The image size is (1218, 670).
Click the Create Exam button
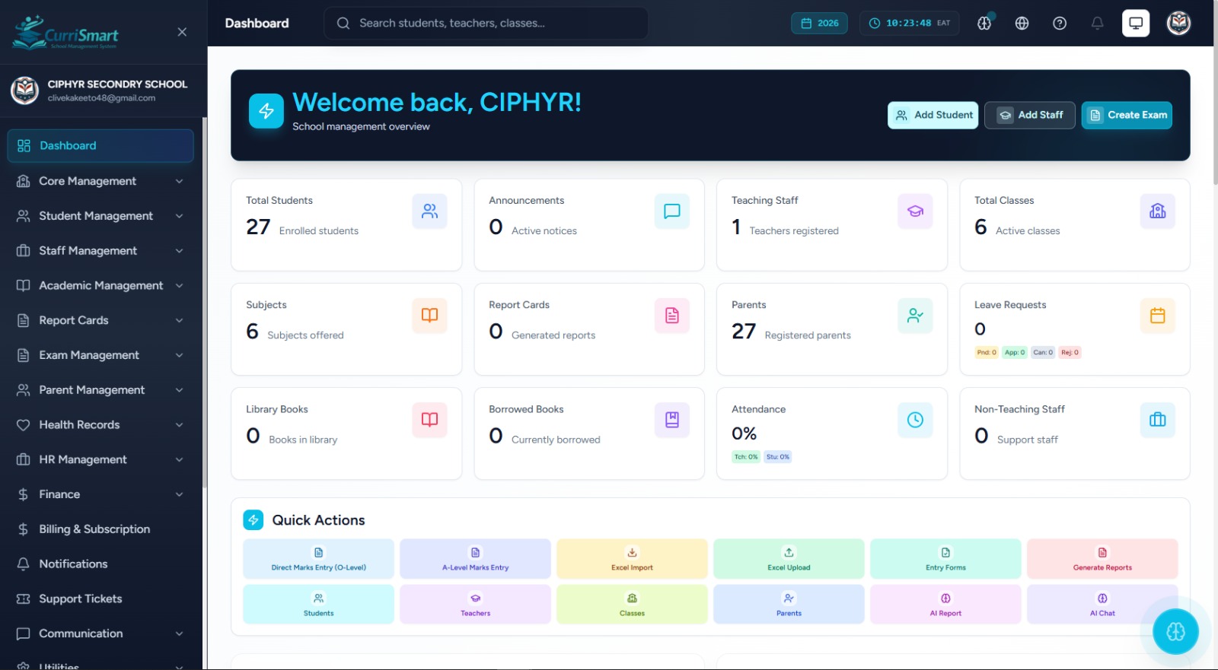[x=1127, y=116]
